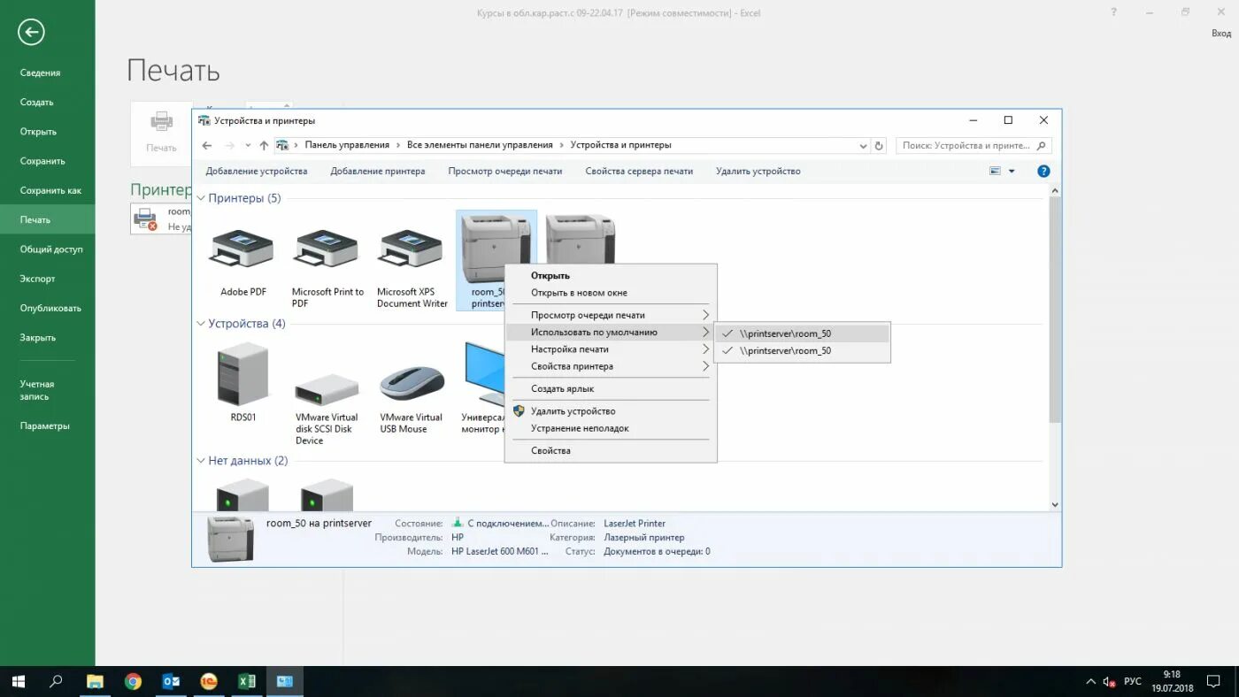Click Добавление принтера in the toolbar
This screenshot has width=1239, height=697.
378,172
